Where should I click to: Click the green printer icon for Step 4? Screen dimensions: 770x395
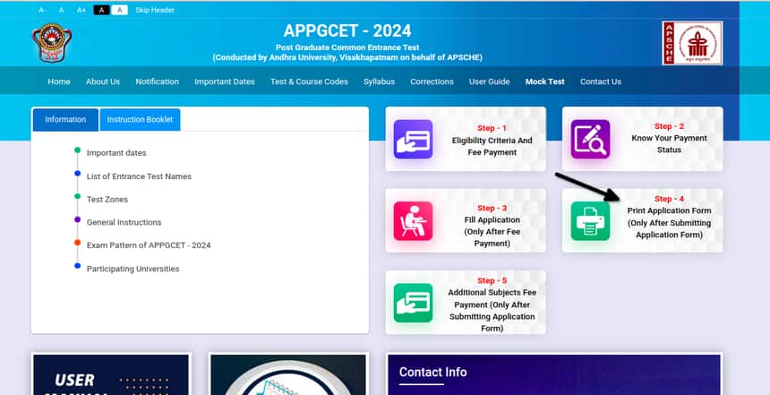pyautogui.click(x=590, y=220)
